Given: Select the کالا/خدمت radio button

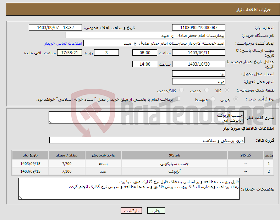Looking at the screenshot, I should [181, 90].
